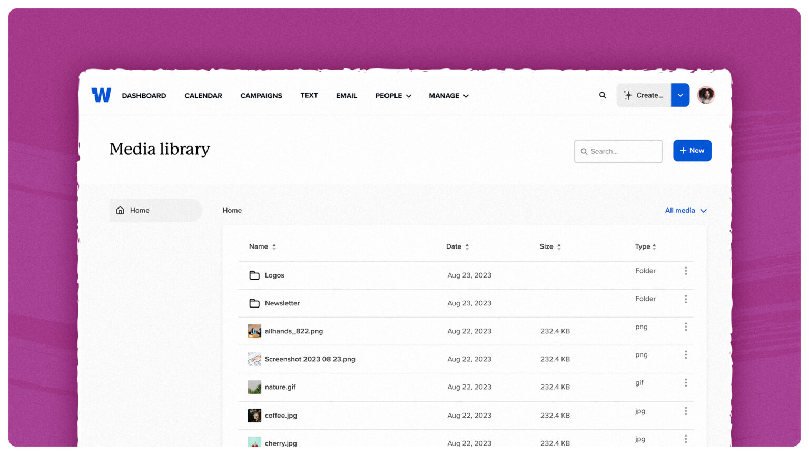The height and width of the screenshot is (455, 809).
Task: Click the Home breadcrumb above the table
Action: click(x=232, y=210)
